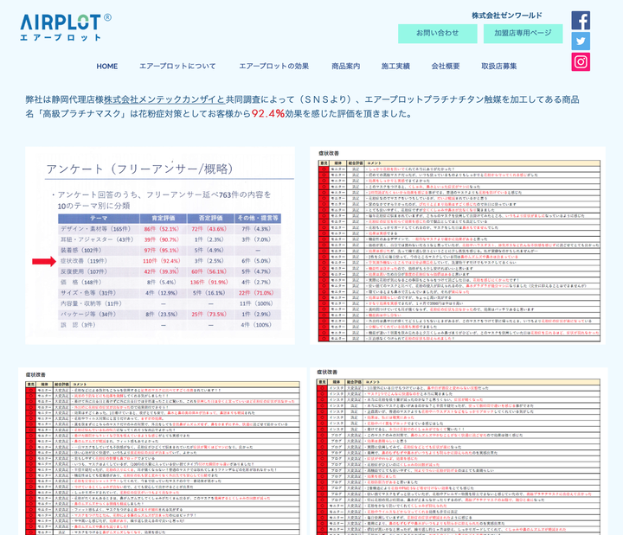
Task: Click the 肯定評価 column header
Action: click(164, 218)
